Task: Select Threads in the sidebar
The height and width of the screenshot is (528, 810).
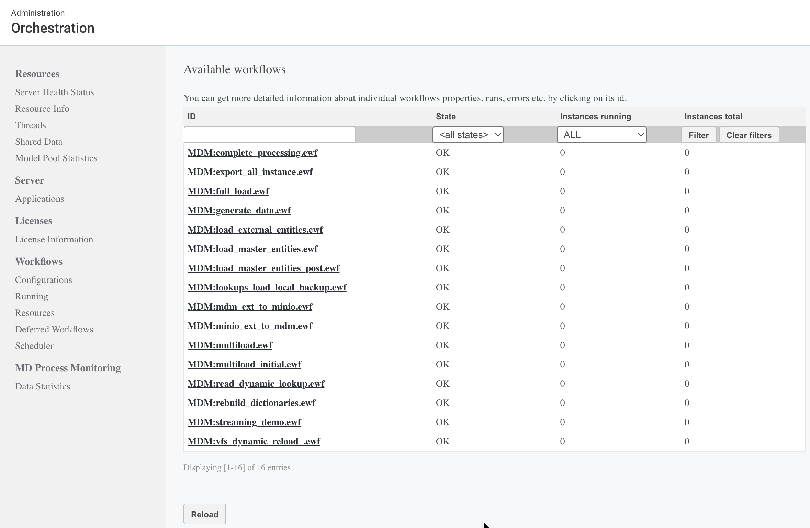Action: (x=31, y=125)
